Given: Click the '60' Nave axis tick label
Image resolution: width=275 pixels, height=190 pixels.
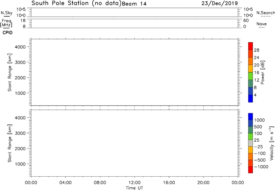Looking at the screenshot, I should pos(246,21).
